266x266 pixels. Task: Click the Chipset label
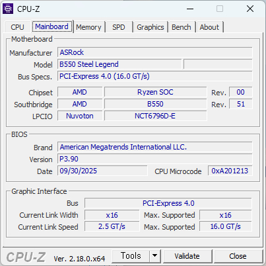click(40, 93)
